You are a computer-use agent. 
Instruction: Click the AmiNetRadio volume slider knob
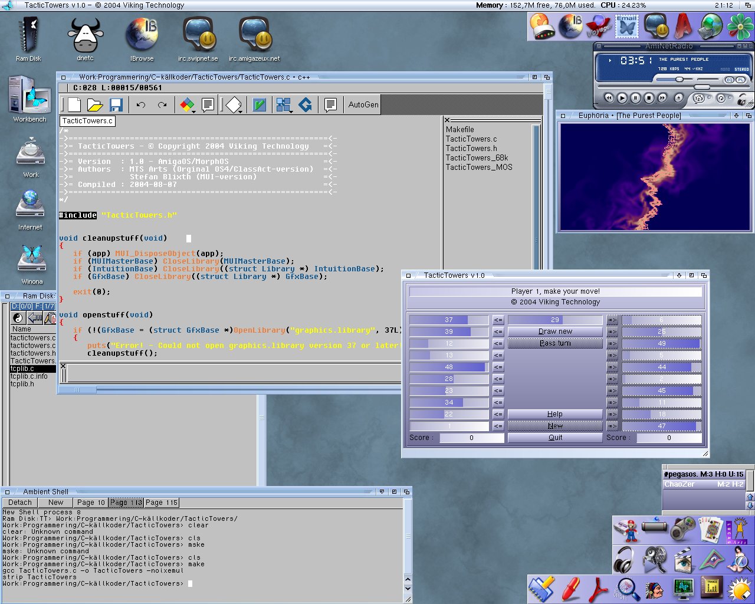point(679,79)
